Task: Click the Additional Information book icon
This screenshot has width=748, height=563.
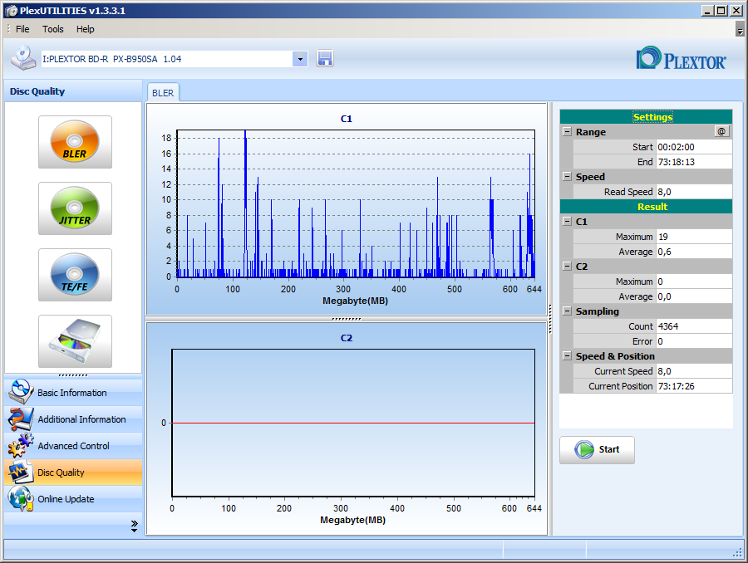Action: pos(21,419)
